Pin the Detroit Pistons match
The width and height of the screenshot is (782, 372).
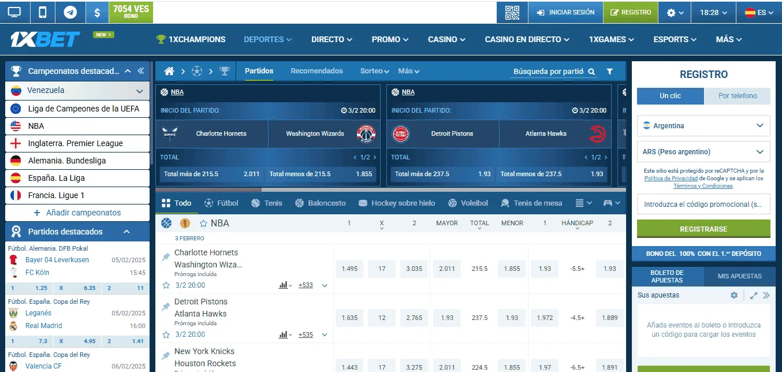tap(166, 306)
